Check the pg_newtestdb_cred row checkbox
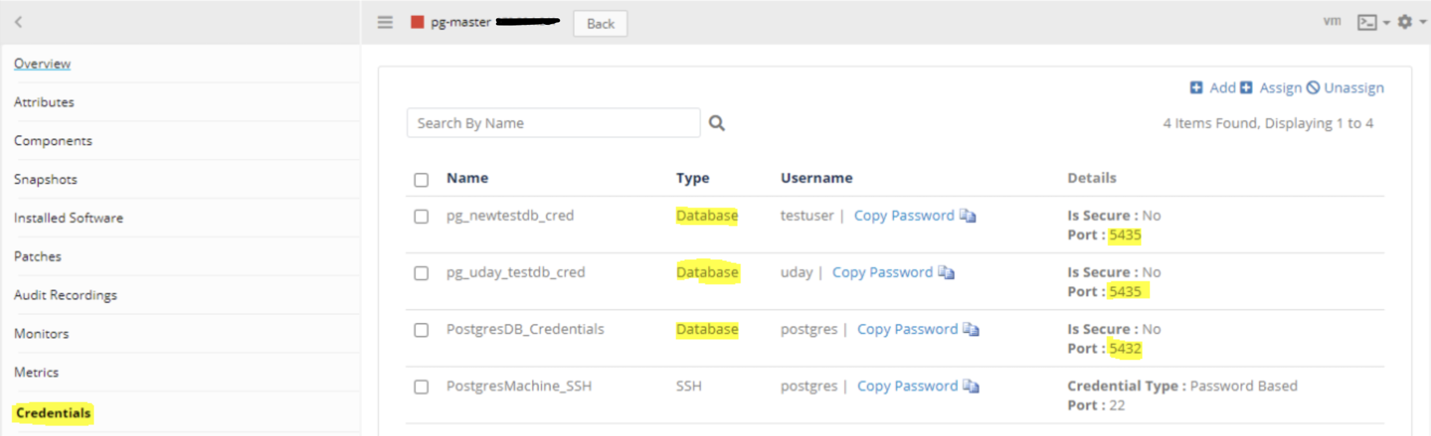The height and width of the screenshot is (436, 1431). (x=421, y=217)
